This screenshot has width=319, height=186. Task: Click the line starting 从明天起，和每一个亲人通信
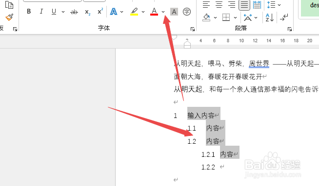click(x=246, y=89)
